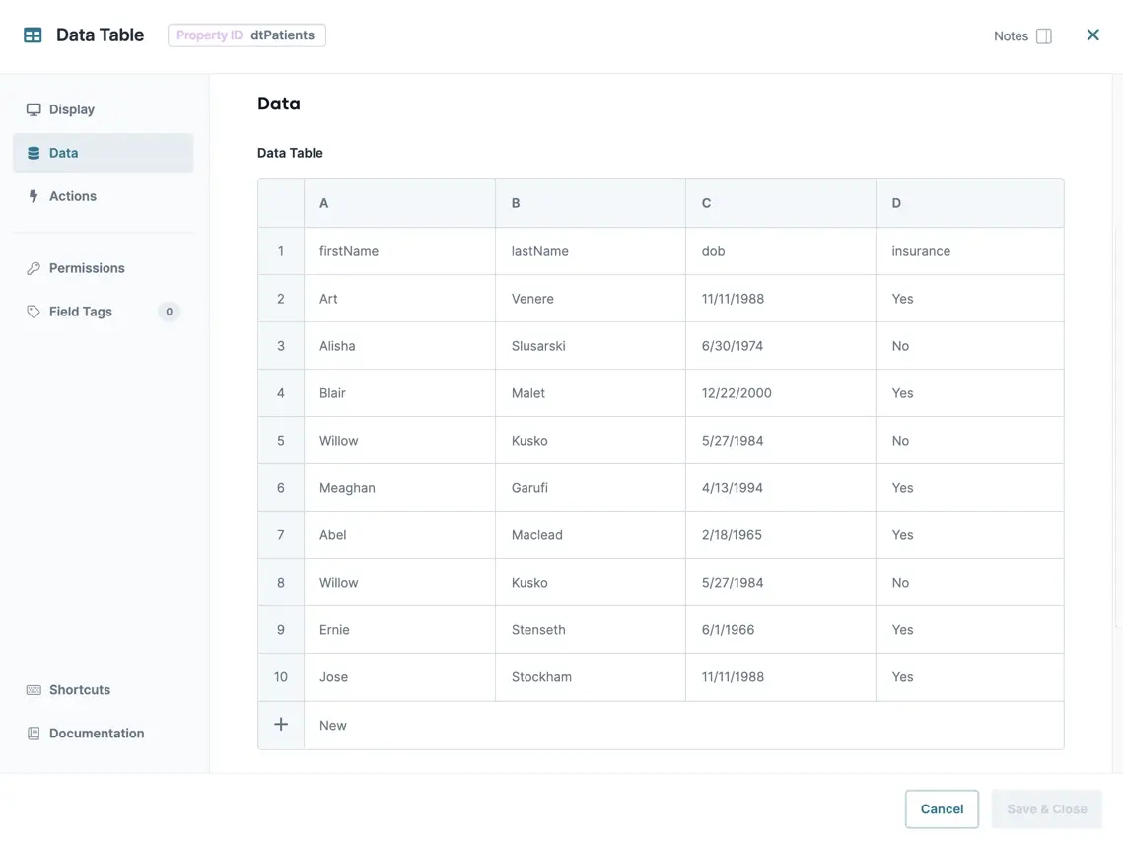Click the Shortcuts keyboard icon
Viewport: 1123px width, 841px height.
[34, 690]
